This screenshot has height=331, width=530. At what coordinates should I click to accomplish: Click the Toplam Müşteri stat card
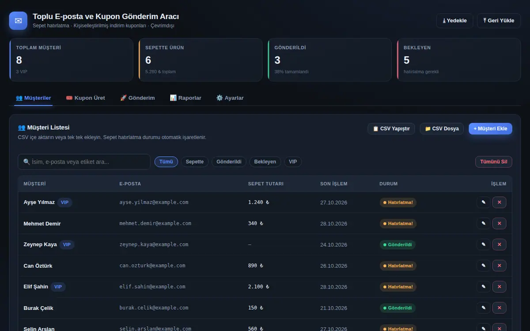(x=71, y=60)
